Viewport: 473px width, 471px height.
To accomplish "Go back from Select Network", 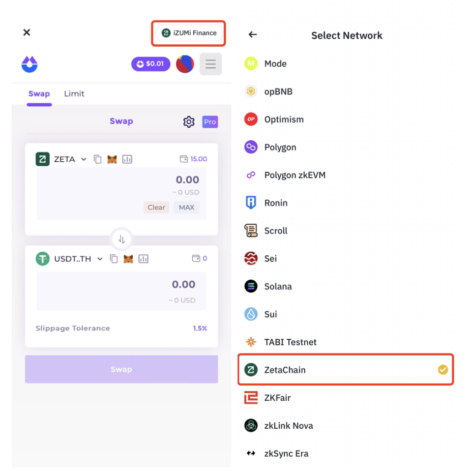I will tap(252, 35).
